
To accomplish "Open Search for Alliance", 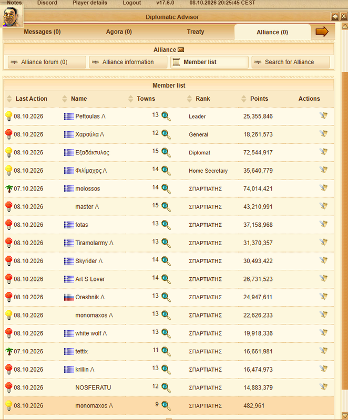I will click(291, 62).
